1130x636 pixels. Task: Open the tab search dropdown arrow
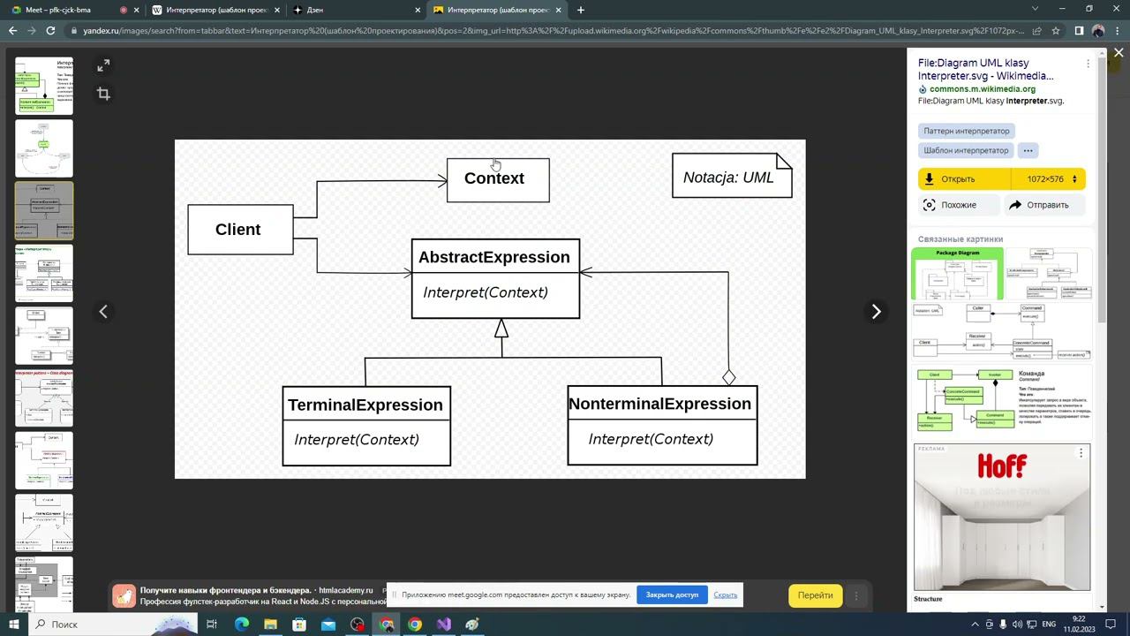pos(1035,9)
